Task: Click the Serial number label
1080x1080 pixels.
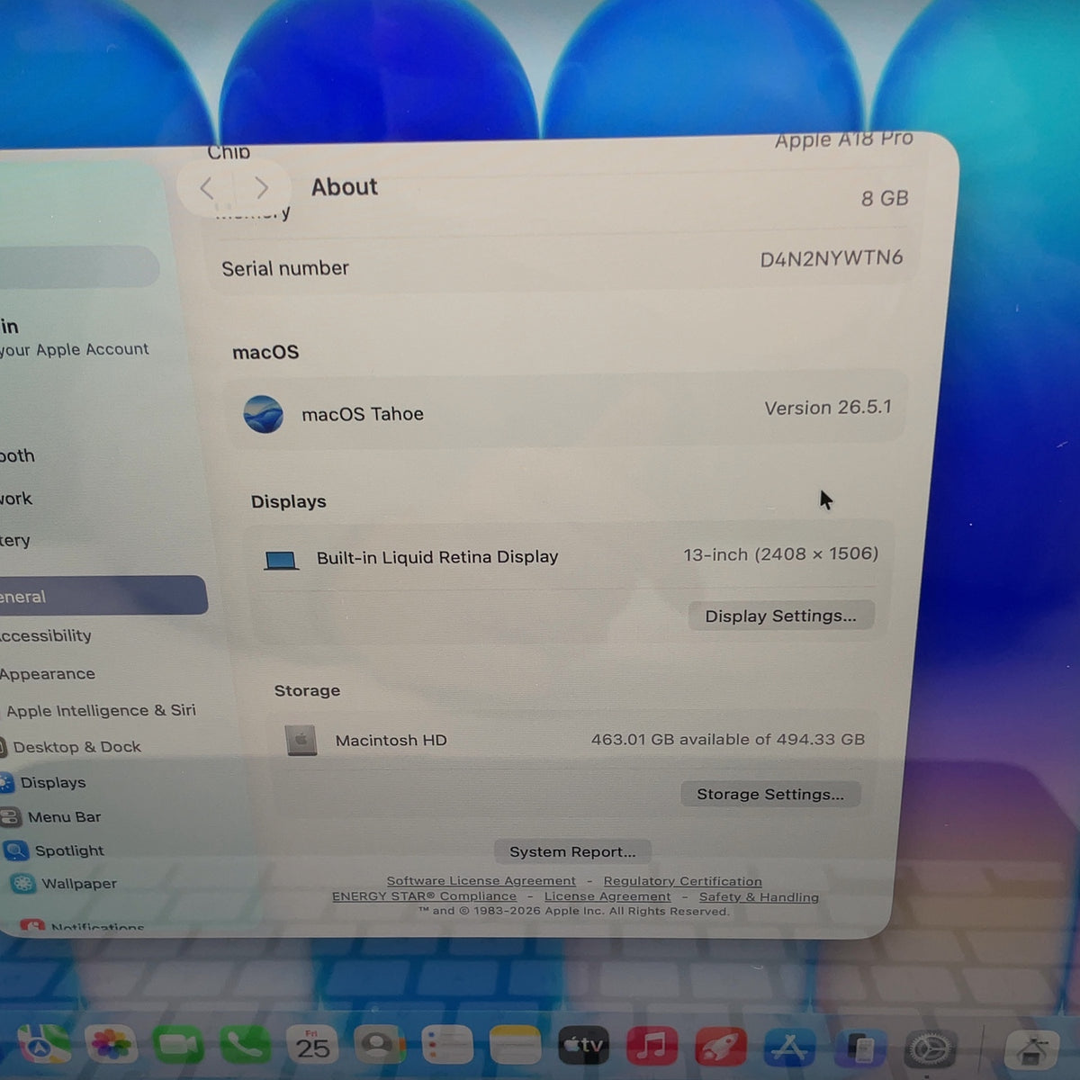Action: [x=285, y=268]
